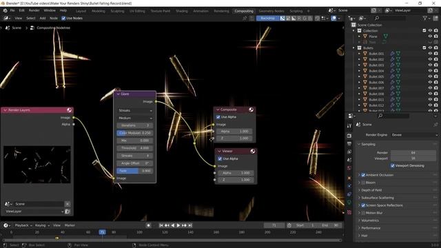This screenshot has width=441, height=248.
Task: Hide Bullet.001 with its eye icon
Action: [430, 54]
